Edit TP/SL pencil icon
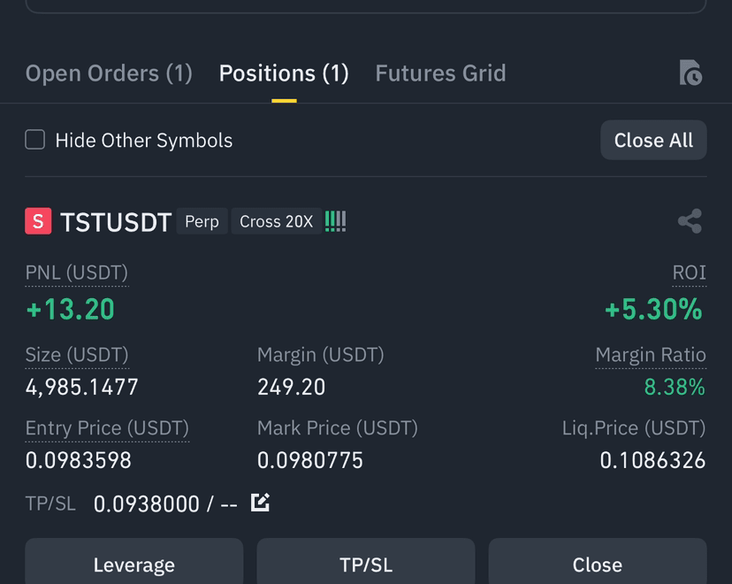The width and height of the screenshot is (732, 584). [x=260, y=503]
